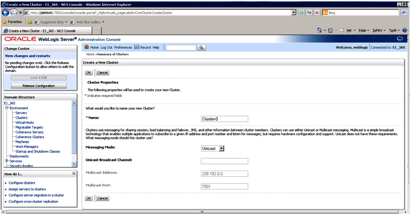Collapse the Environment tree node

click(x=7, y=108)
